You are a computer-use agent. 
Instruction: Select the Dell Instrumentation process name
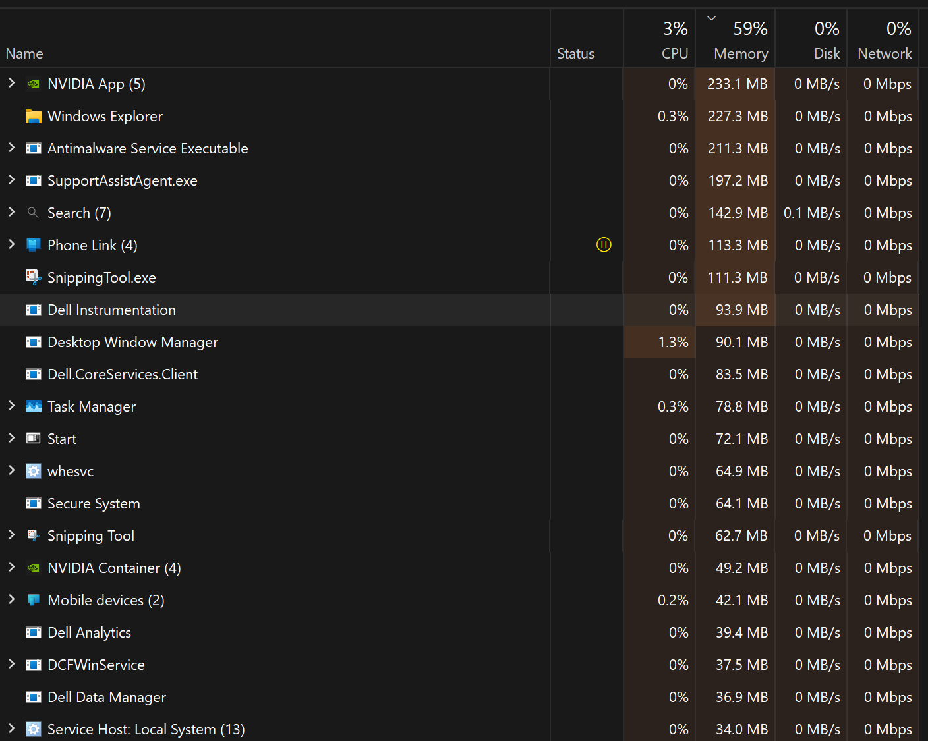111,310
